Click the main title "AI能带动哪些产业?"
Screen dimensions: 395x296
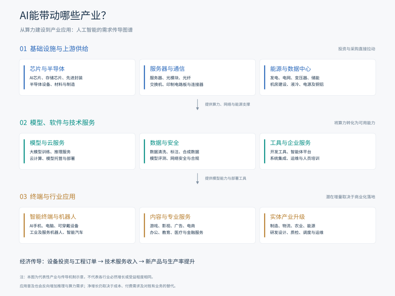coord(63,15)
